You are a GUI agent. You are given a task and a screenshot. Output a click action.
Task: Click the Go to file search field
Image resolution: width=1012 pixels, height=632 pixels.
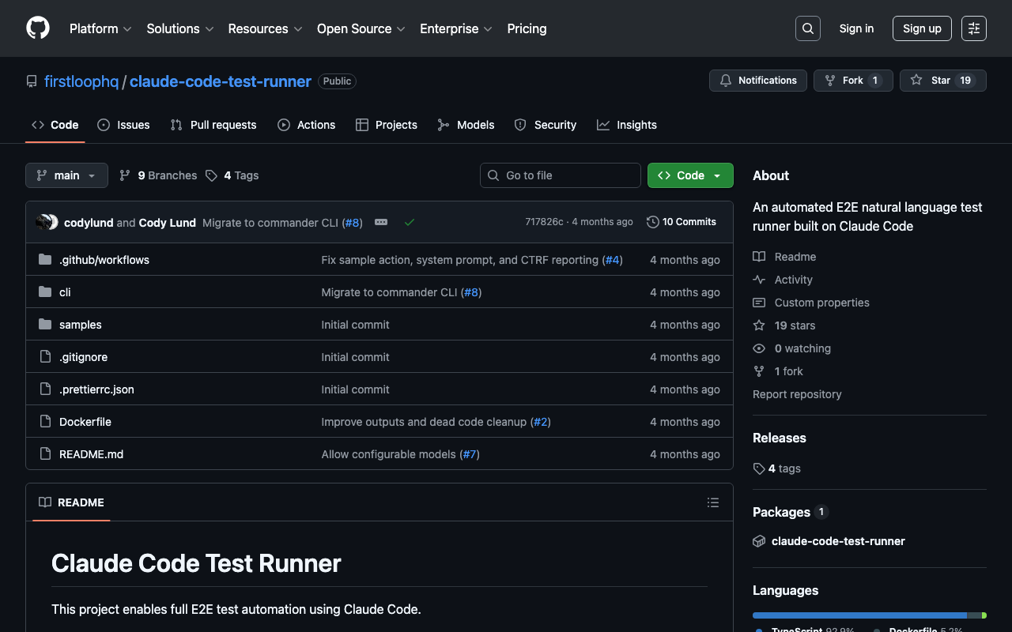(561, 175)
